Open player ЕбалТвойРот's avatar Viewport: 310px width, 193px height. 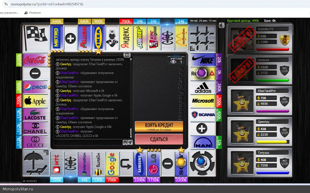242,101
